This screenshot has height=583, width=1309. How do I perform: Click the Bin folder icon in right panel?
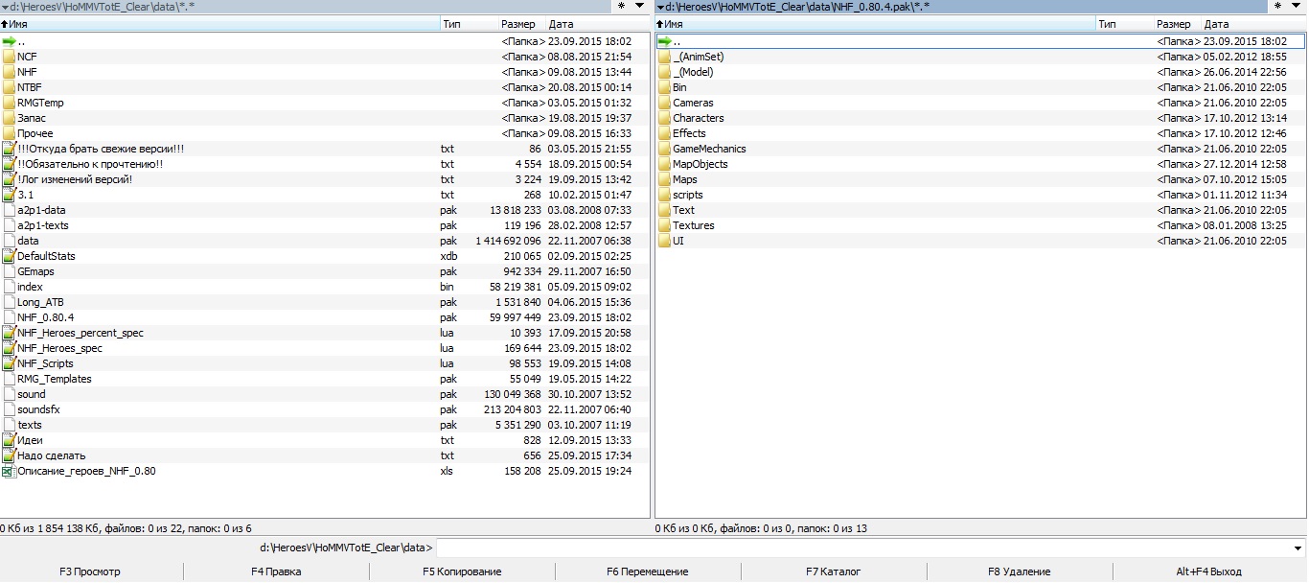click(665, 87)
